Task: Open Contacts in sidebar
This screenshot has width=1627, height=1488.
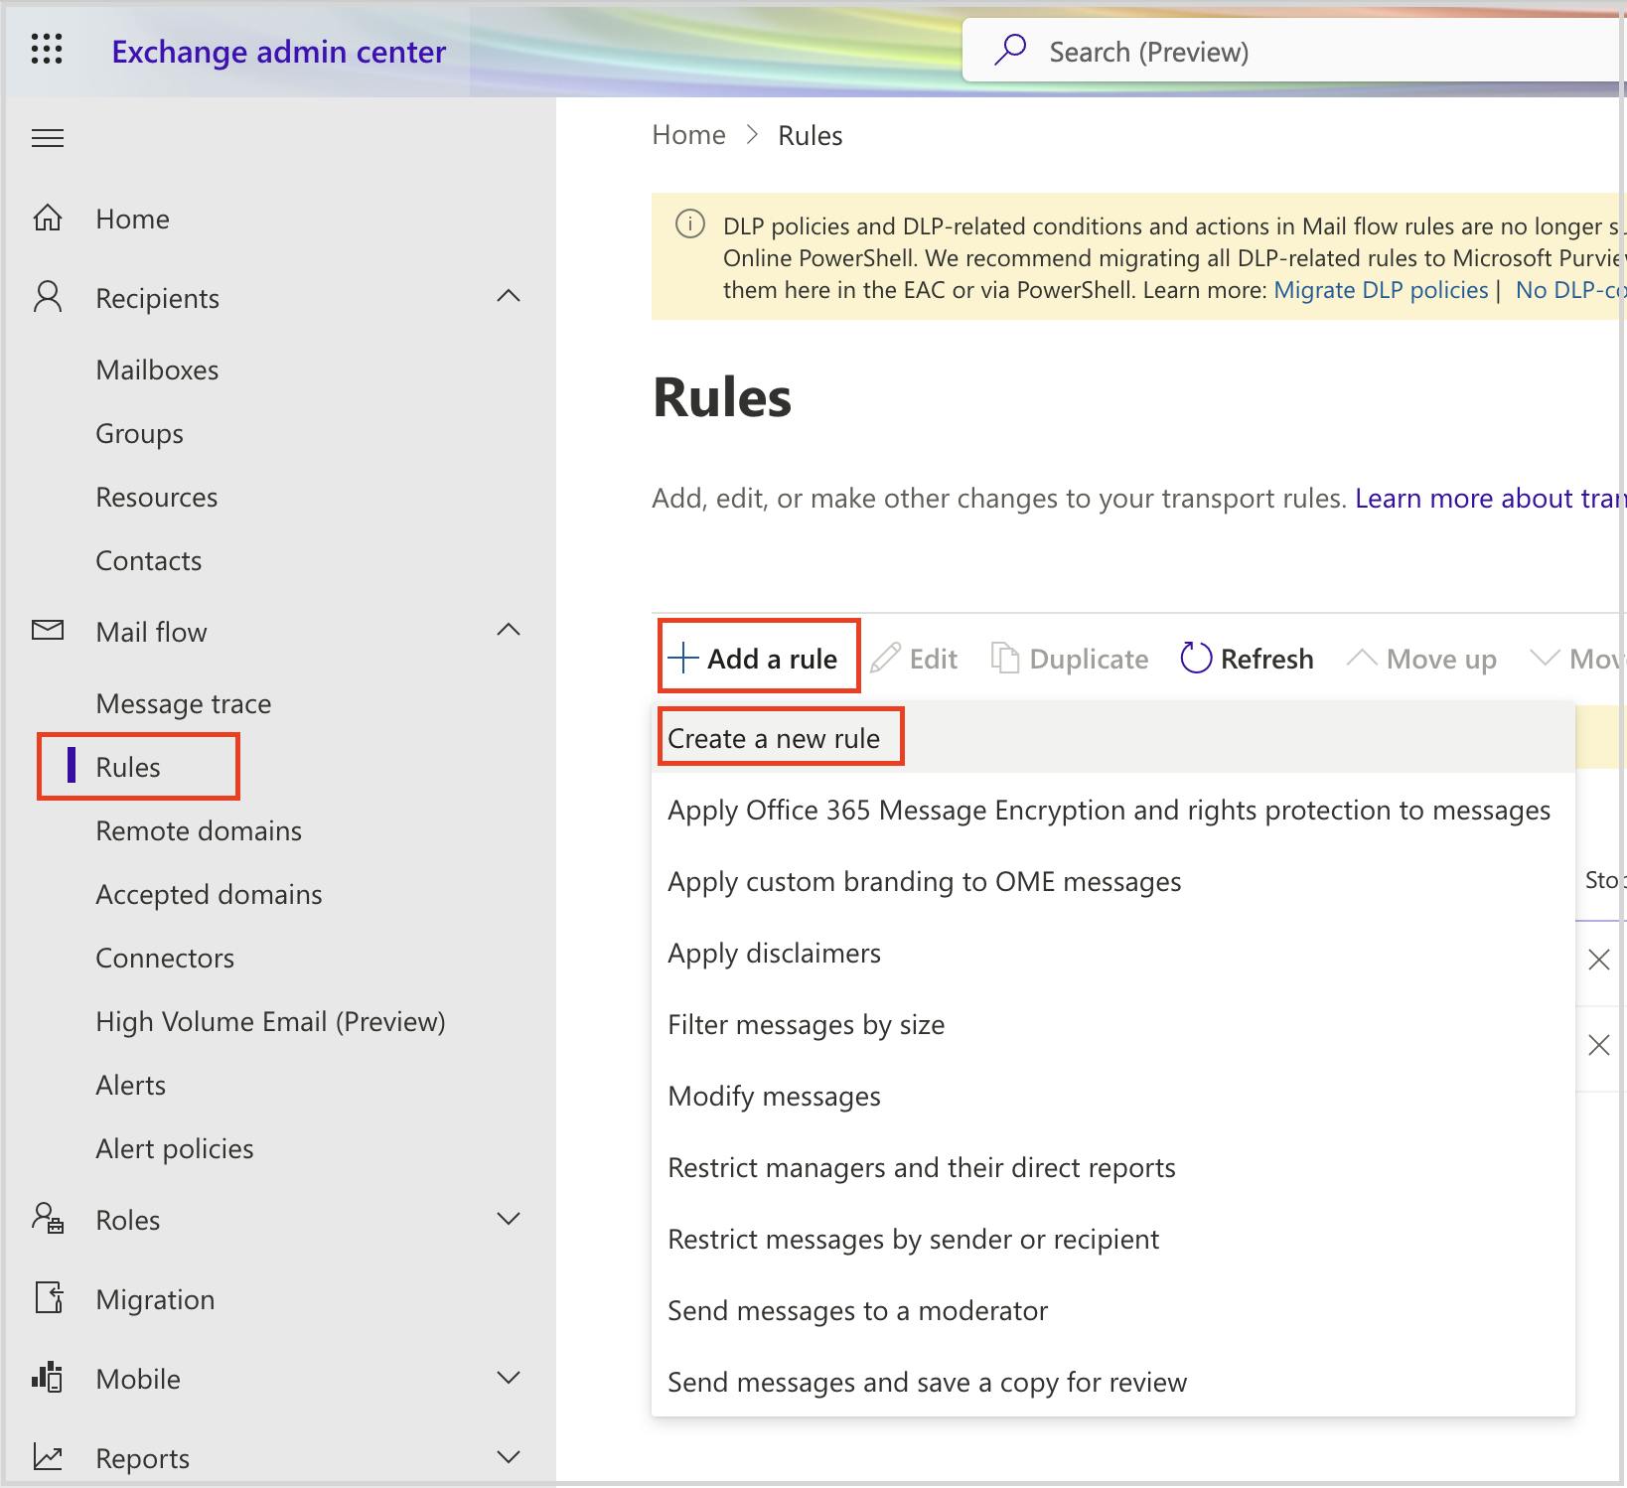Action: pyautogui.click(x=148, y=560)
